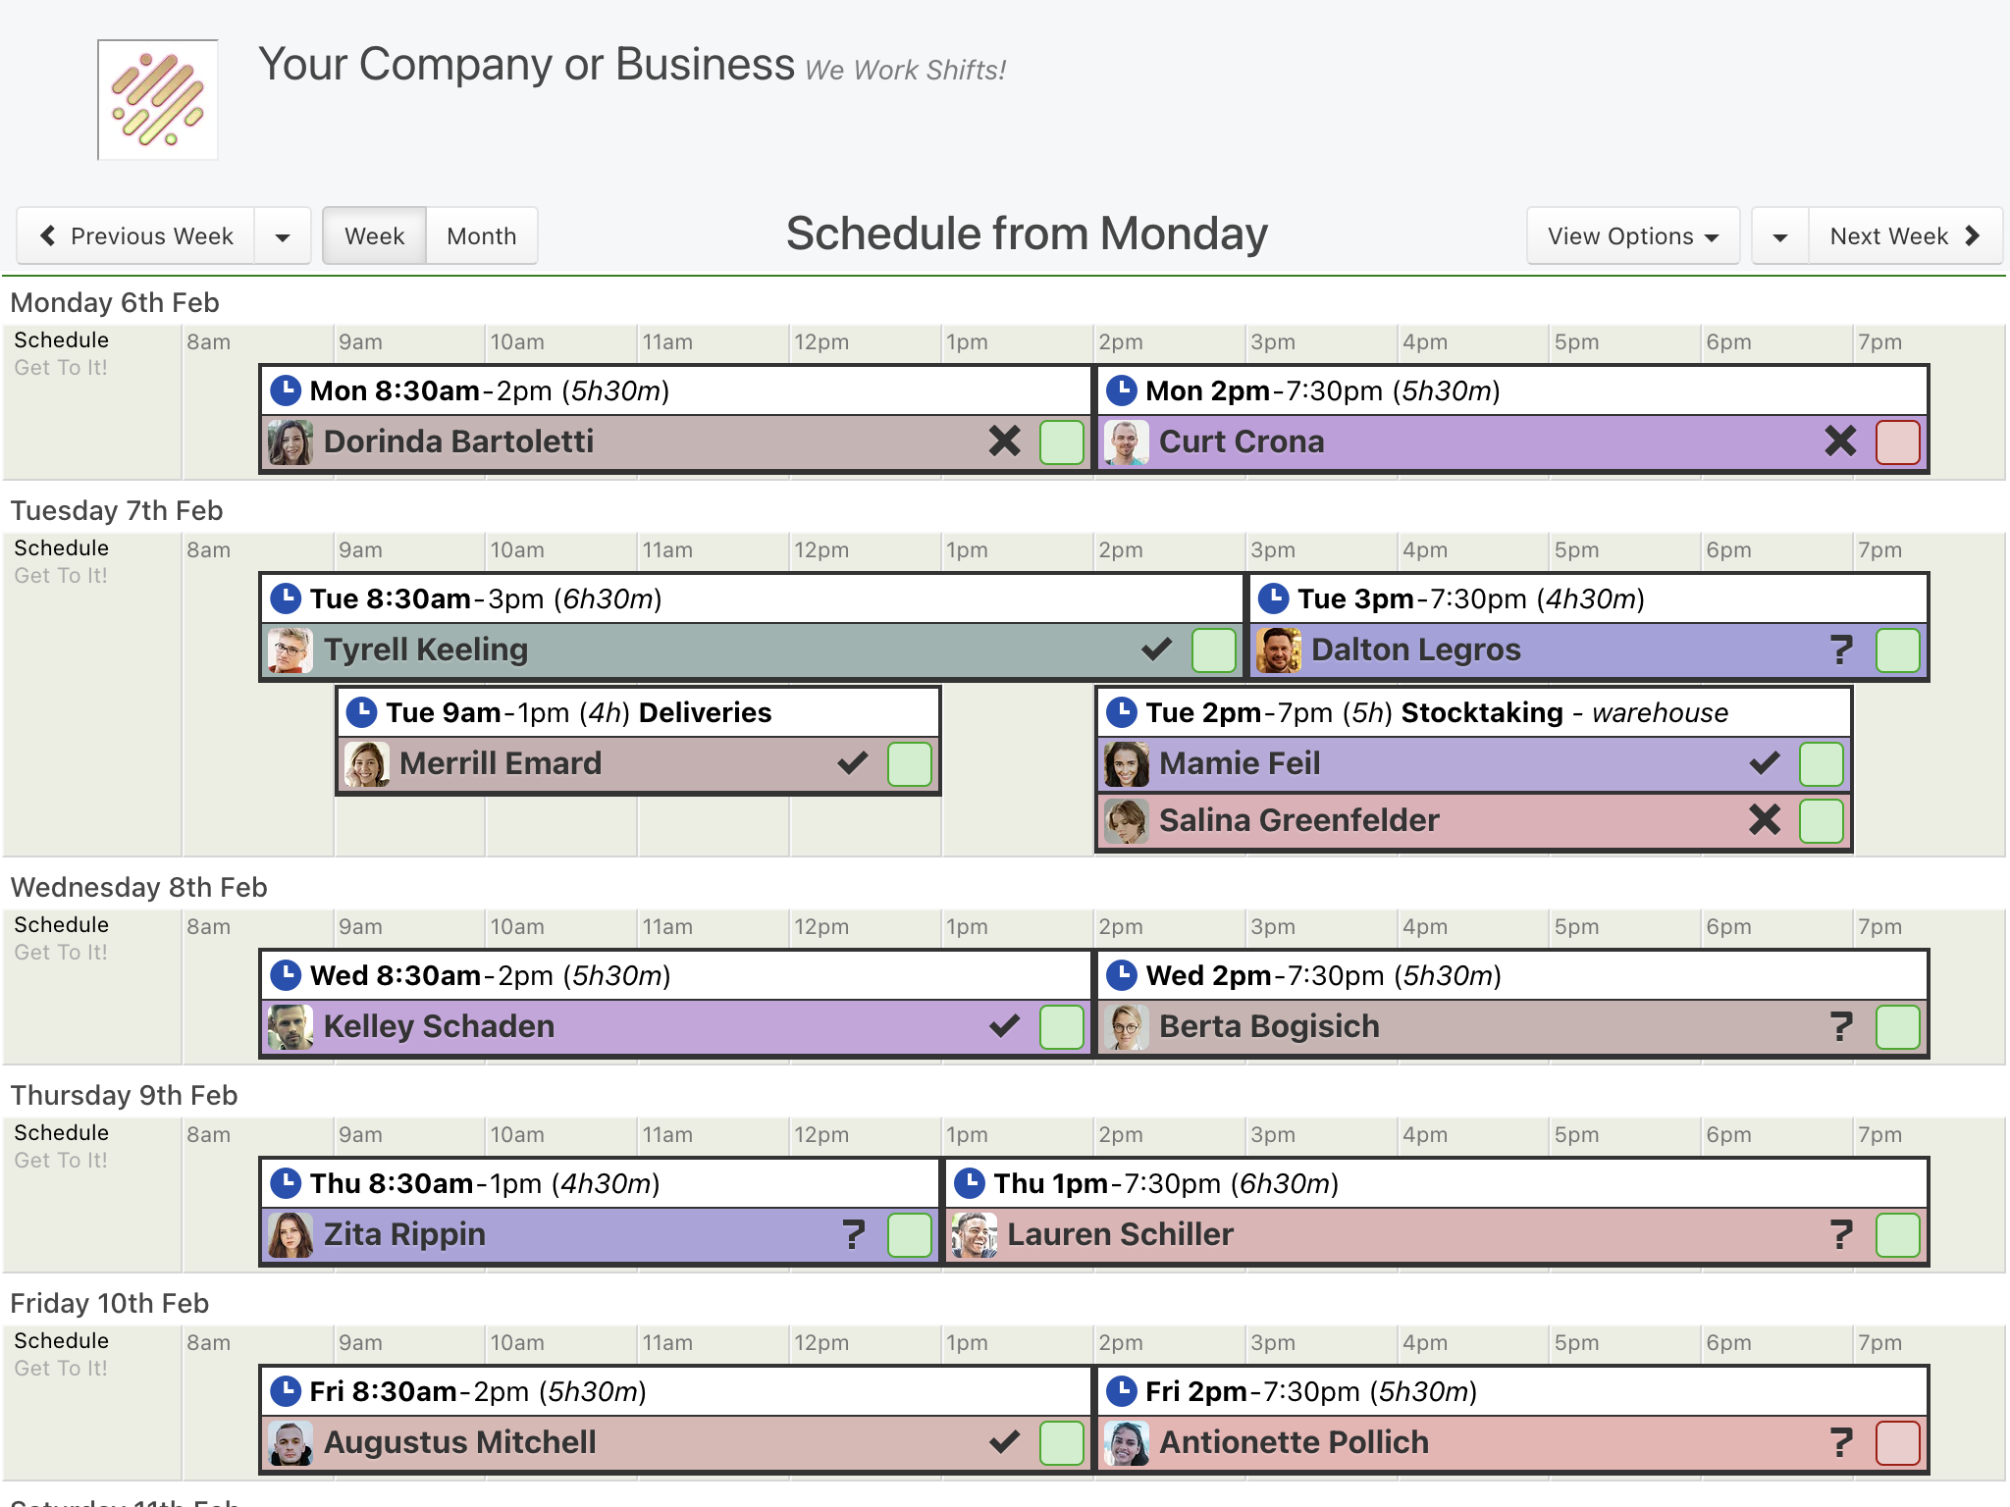The width and height of the screenshot is (2010, 1507).
Task: Click the clock icon on Stocktaking shift
Action: [x=1122, y=712]
